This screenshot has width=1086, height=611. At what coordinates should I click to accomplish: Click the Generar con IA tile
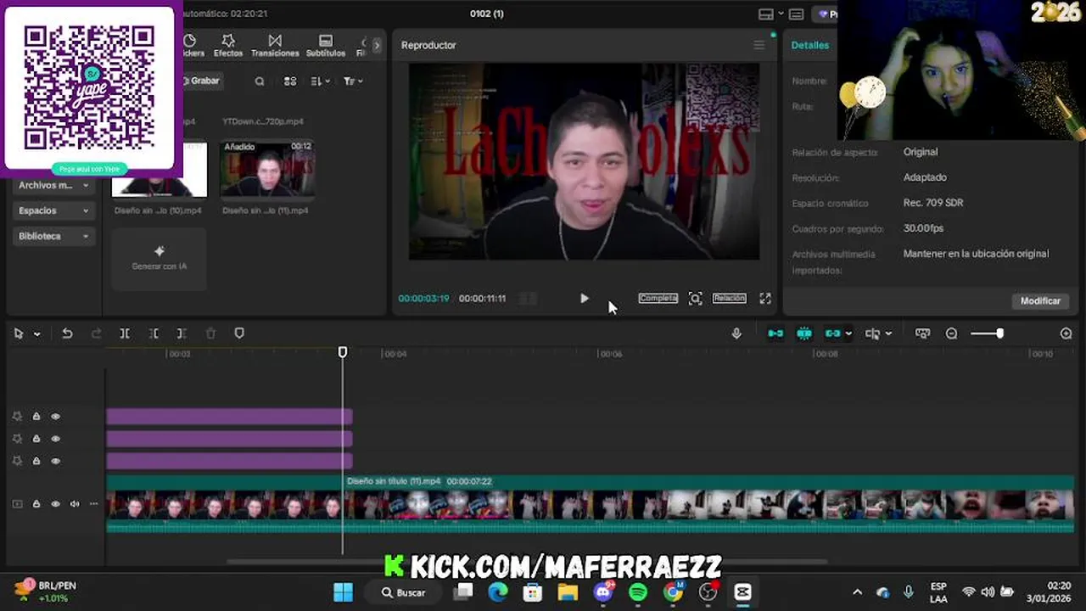pyautogui.click(x=159, y=259)
